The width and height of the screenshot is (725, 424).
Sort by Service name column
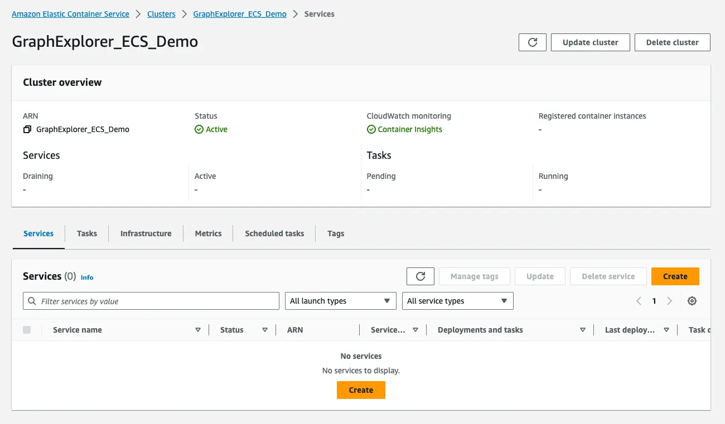198,330
